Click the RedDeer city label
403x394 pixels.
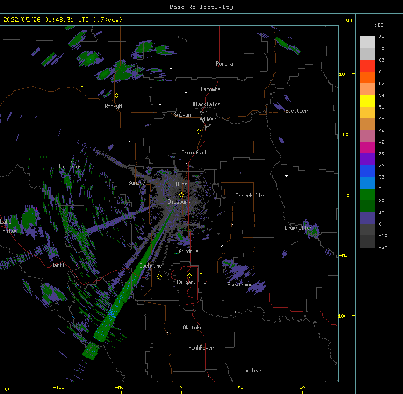pyautogui.click(x=206, y=119)
